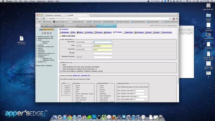Switch to the SQL tab
The width and height of the screenshot is (215, 121).
(x=73, y=32)
